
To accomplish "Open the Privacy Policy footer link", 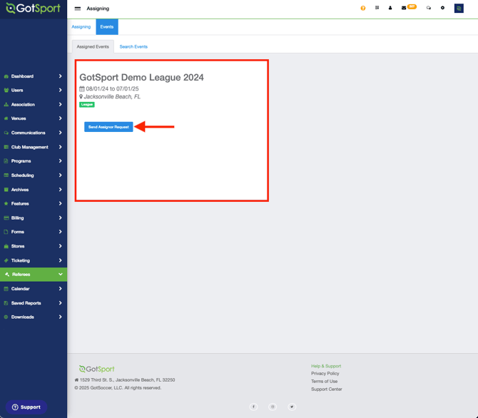I will (325, 374).
